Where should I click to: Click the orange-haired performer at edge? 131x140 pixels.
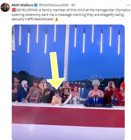point(122,94)
